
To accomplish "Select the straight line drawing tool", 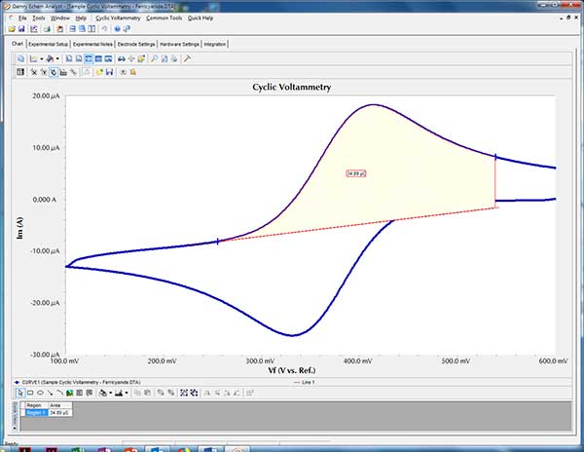I will [50, 393].
